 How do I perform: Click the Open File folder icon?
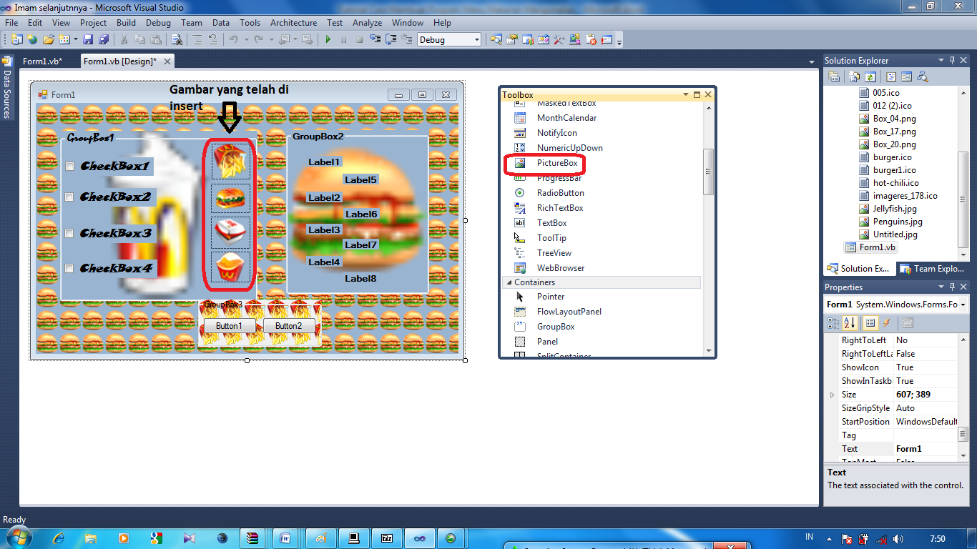pyautogui.click(x=49, y=39)
